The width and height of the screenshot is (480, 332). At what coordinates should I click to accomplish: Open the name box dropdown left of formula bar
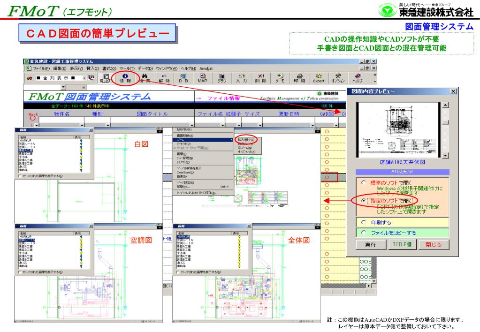click(63, 88)
